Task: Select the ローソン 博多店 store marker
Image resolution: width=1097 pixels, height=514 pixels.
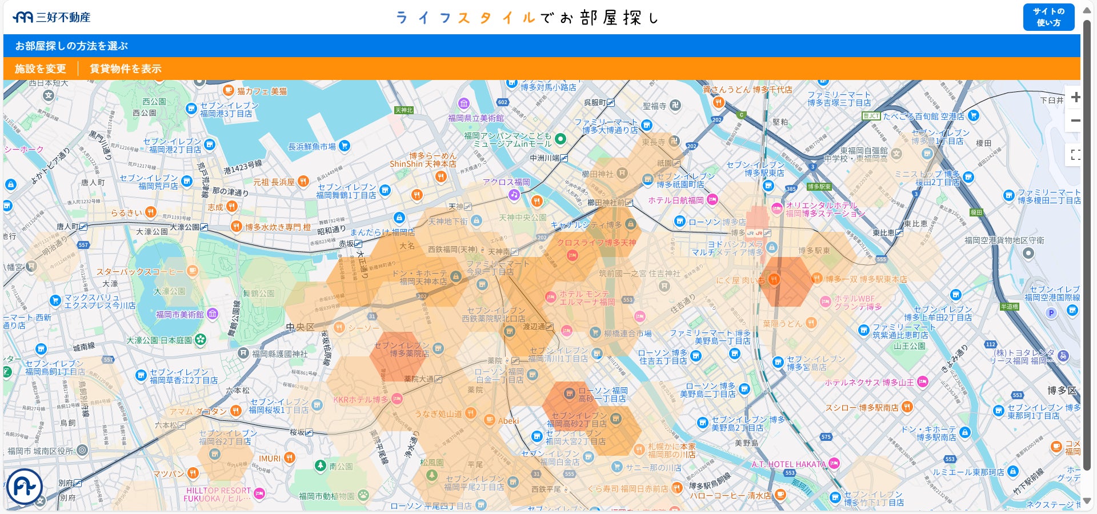Action: point(679,221)
